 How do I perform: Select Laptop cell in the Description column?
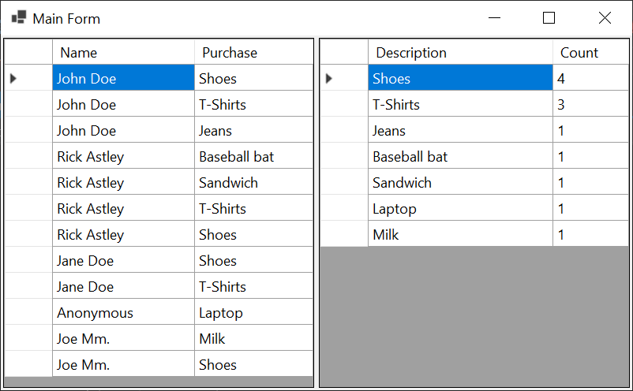click(x=460, y=208)
